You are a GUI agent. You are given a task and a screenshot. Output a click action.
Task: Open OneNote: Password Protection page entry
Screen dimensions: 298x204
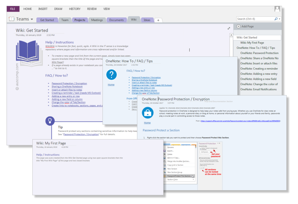[x=259, y=53]
